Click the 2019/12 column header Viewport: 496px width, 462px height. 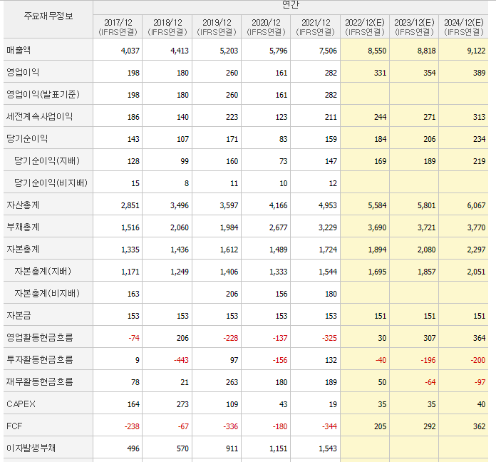tap(217, 27)
